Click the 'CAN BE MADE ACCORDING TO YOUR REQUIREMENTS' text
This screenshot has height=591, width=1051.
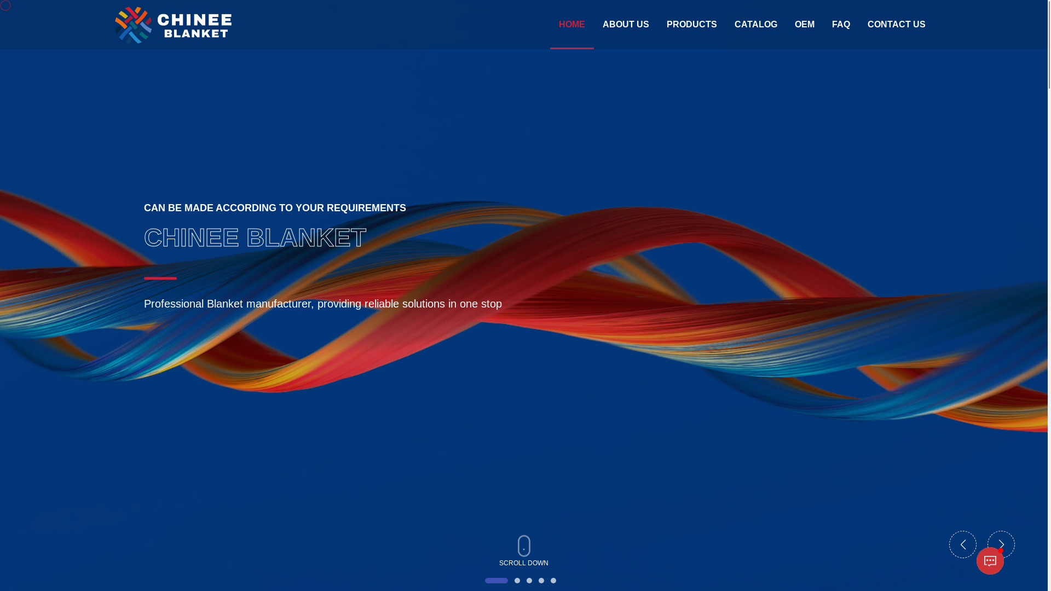tap(275, 208)
